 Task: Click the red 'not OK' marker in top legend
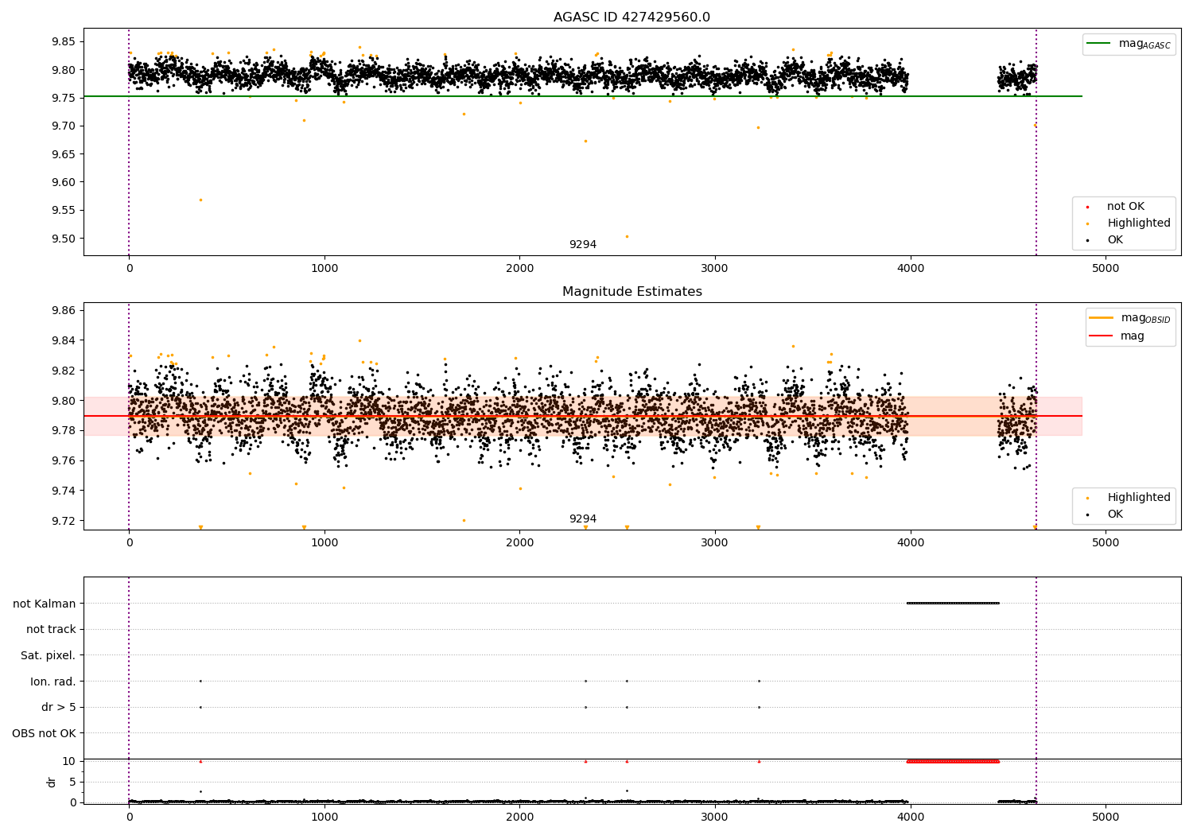click(1087, 208)
